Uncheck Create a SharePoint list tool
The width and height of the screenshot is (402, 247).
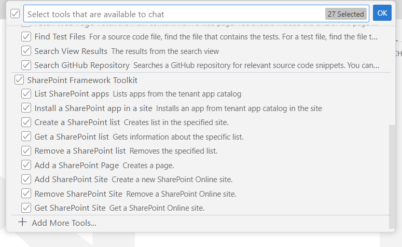pyautogui.click(x=26, y=122)
